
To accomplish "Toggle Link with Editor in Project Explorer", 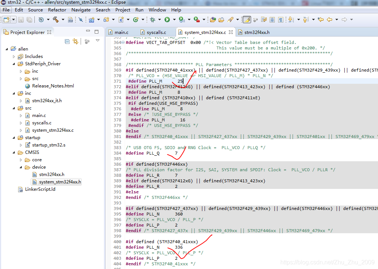I will 75,41.
